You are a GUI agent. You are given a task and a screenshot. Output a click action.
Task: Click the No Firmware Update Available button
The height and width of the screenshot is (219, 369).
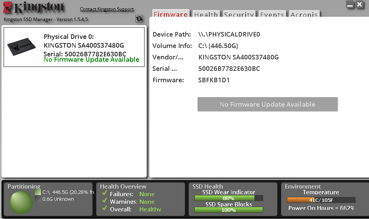click(268, 104)
